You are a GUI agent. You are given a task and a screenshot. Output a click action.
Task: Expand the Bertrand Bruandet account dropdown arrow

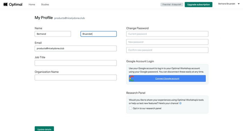(x=239, y=4)
